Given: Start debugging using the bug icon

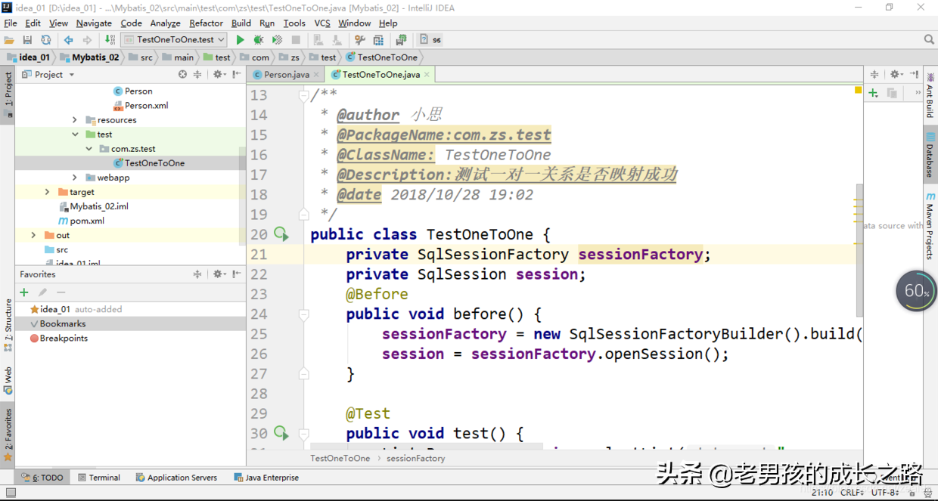Looking at the screenshot, I should [x=258, y=39].
